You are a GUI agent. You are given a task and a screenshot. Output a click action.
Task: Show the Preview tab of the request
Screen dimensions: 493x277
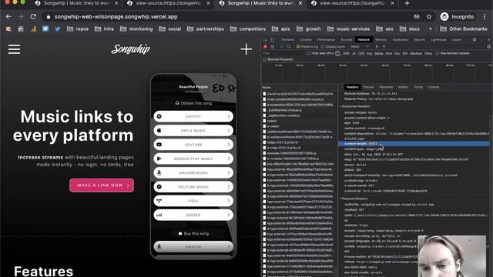point(368,87)
